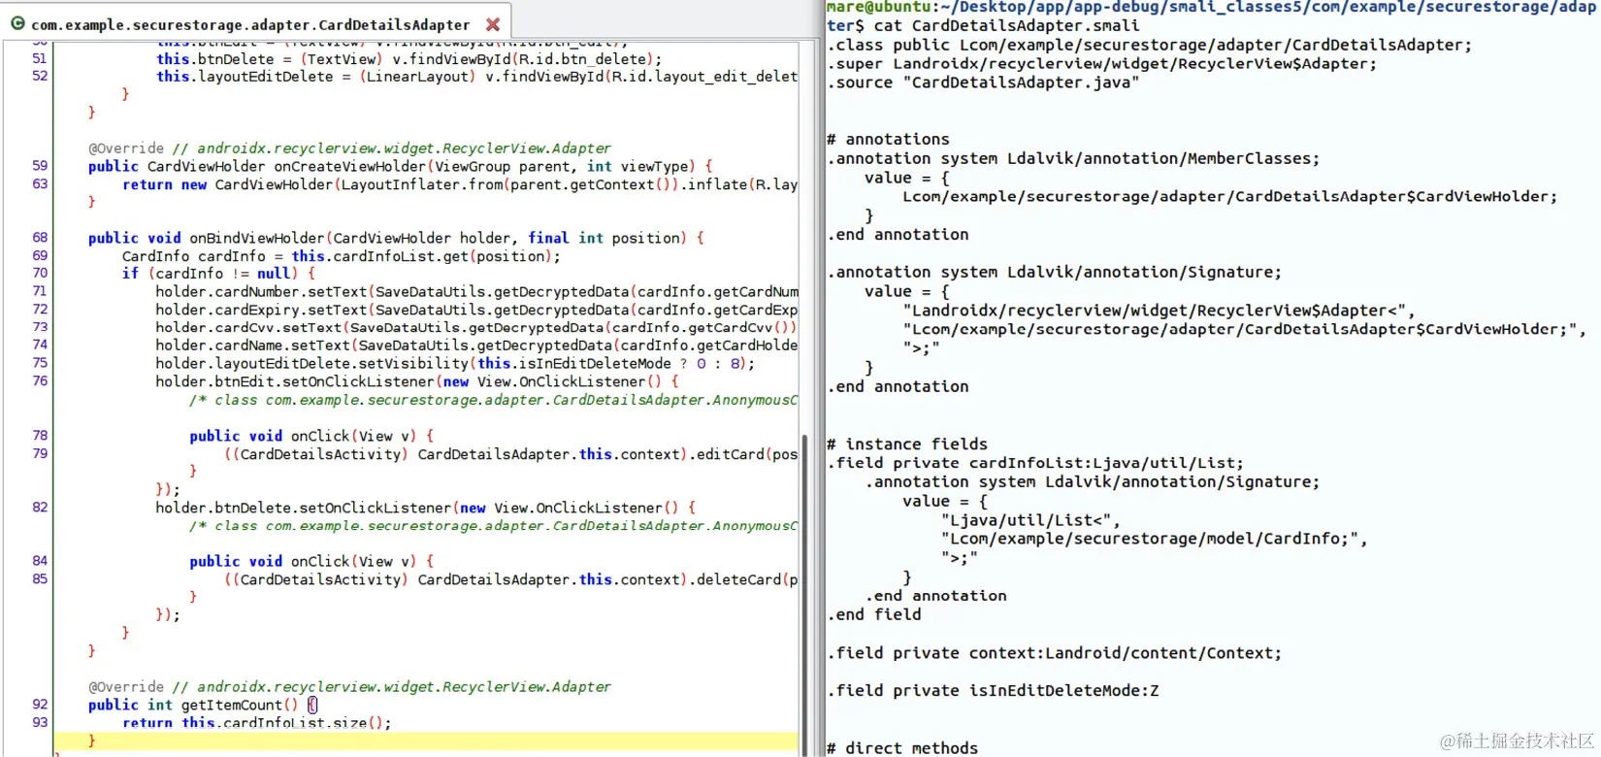Screen dimensions: 1601x757
Task: Click the holder.cardName.setText line
Action: click(x=476, y=346)
